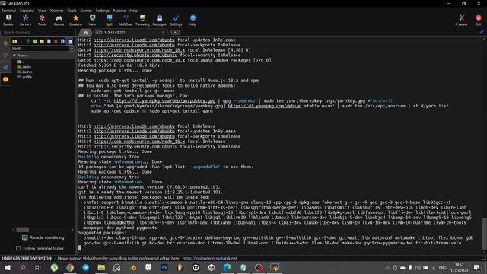The width and height of the screenshot is (487, 274).
Task: Switch to the Home tab
Action: pos(85,32)
